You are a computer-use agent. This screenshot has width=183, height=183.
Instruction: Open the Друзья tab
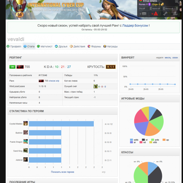tap(61, 46)
